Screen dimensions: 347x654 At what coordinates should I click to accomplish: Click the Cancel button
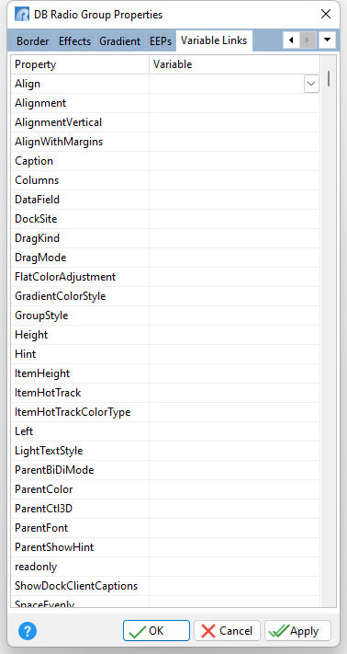tap(227, 631)
